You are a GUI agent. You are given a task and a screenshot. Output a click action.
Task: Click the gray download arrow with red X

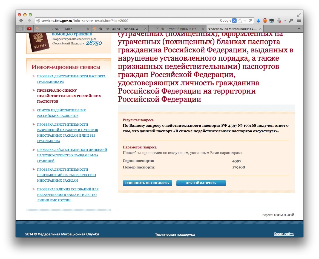coord(279,21)
